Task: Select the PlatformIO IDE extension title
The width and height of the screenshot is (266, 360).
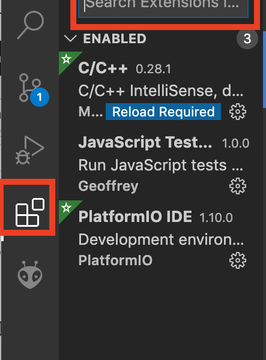Action: click(135, 217)
